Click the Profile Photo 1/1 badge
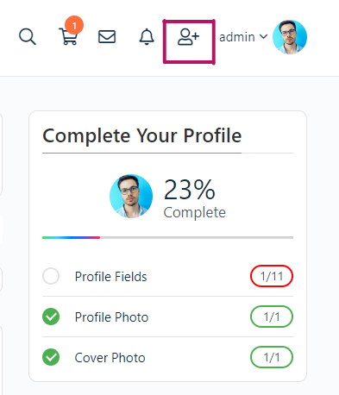This screenshot has height=395, width=339. [272, 317]
